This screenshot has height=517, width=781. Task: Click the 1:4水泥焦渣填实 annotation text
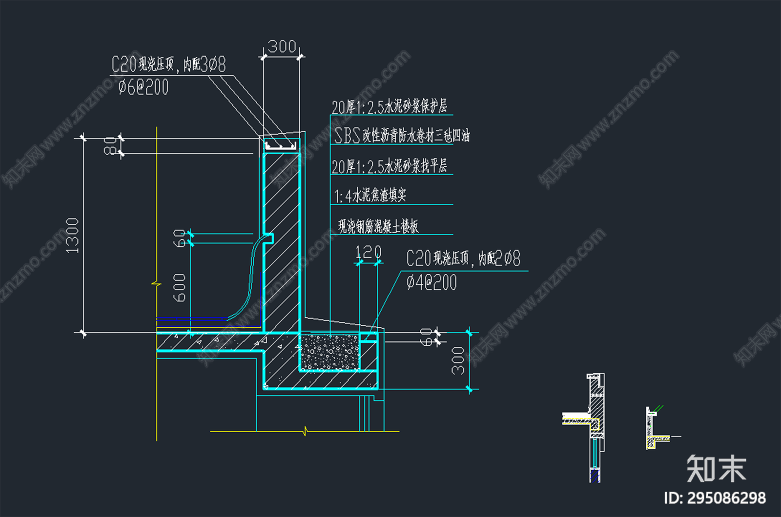[x=370, y=196]
